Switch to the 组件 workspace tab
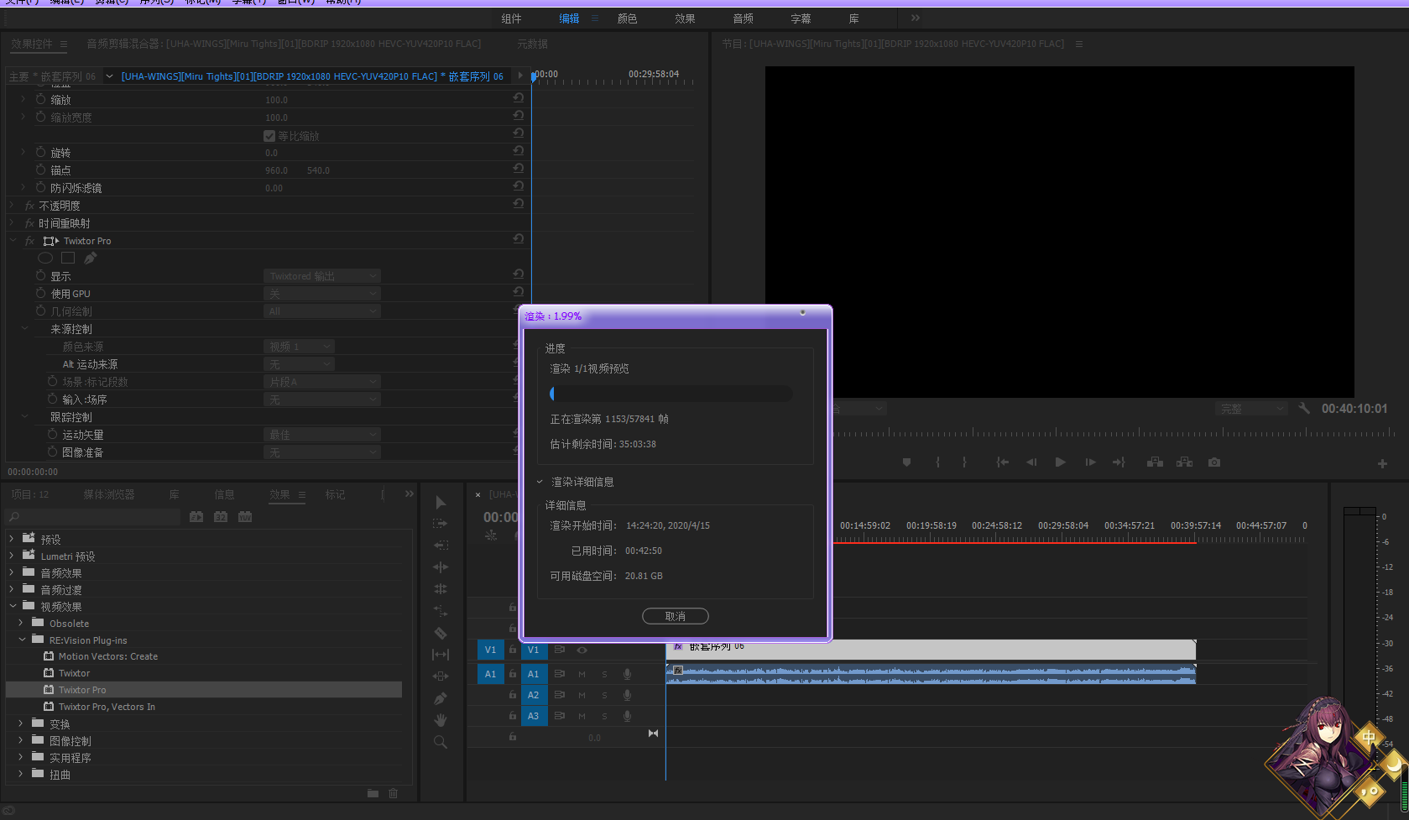Screen dimensions: 1409x820 click(511, 18)
